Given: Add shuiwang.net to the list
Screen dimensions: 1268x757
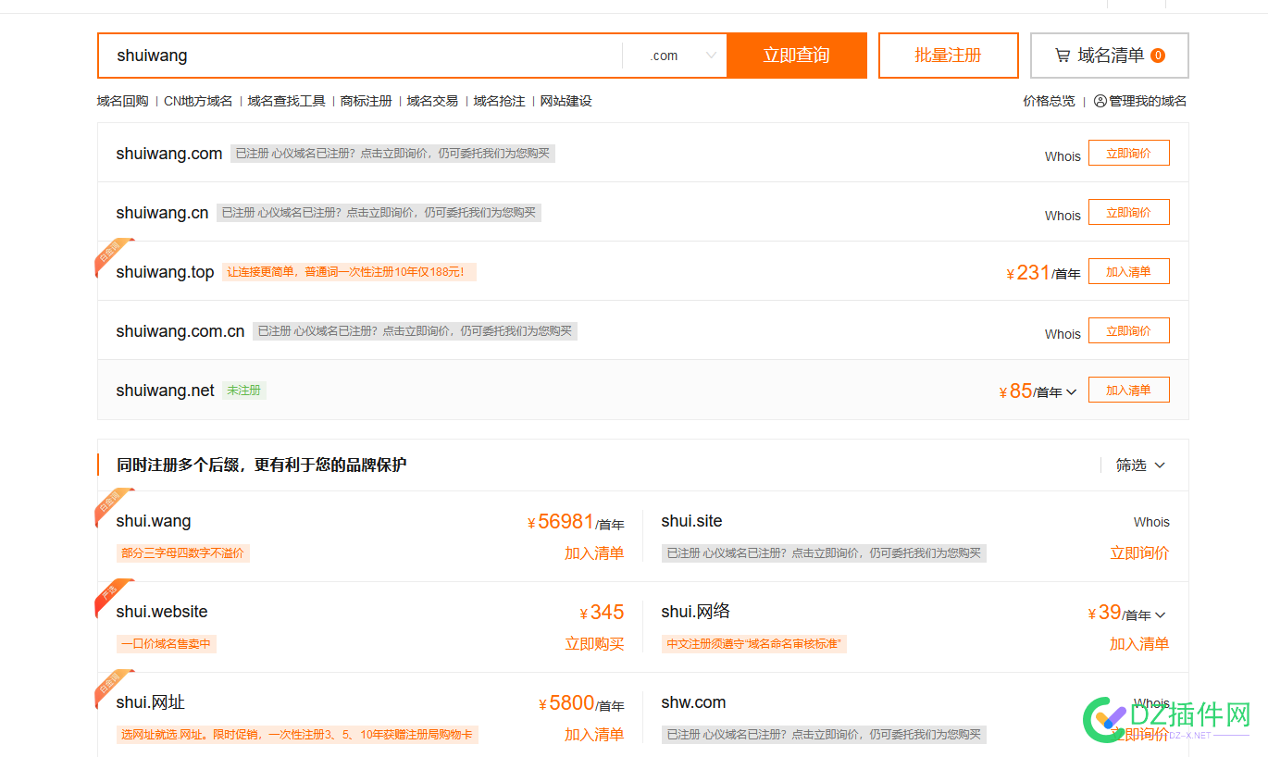Looking at the screenshot, I should coord(1128,390).
